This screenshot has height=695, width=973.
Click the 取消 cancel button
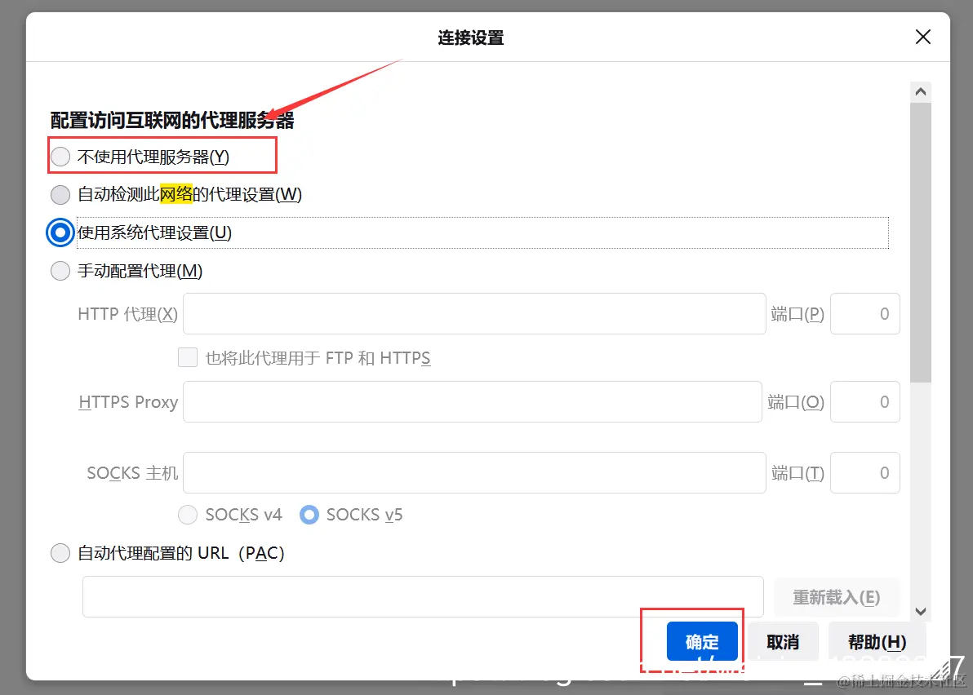coord(782,641)
